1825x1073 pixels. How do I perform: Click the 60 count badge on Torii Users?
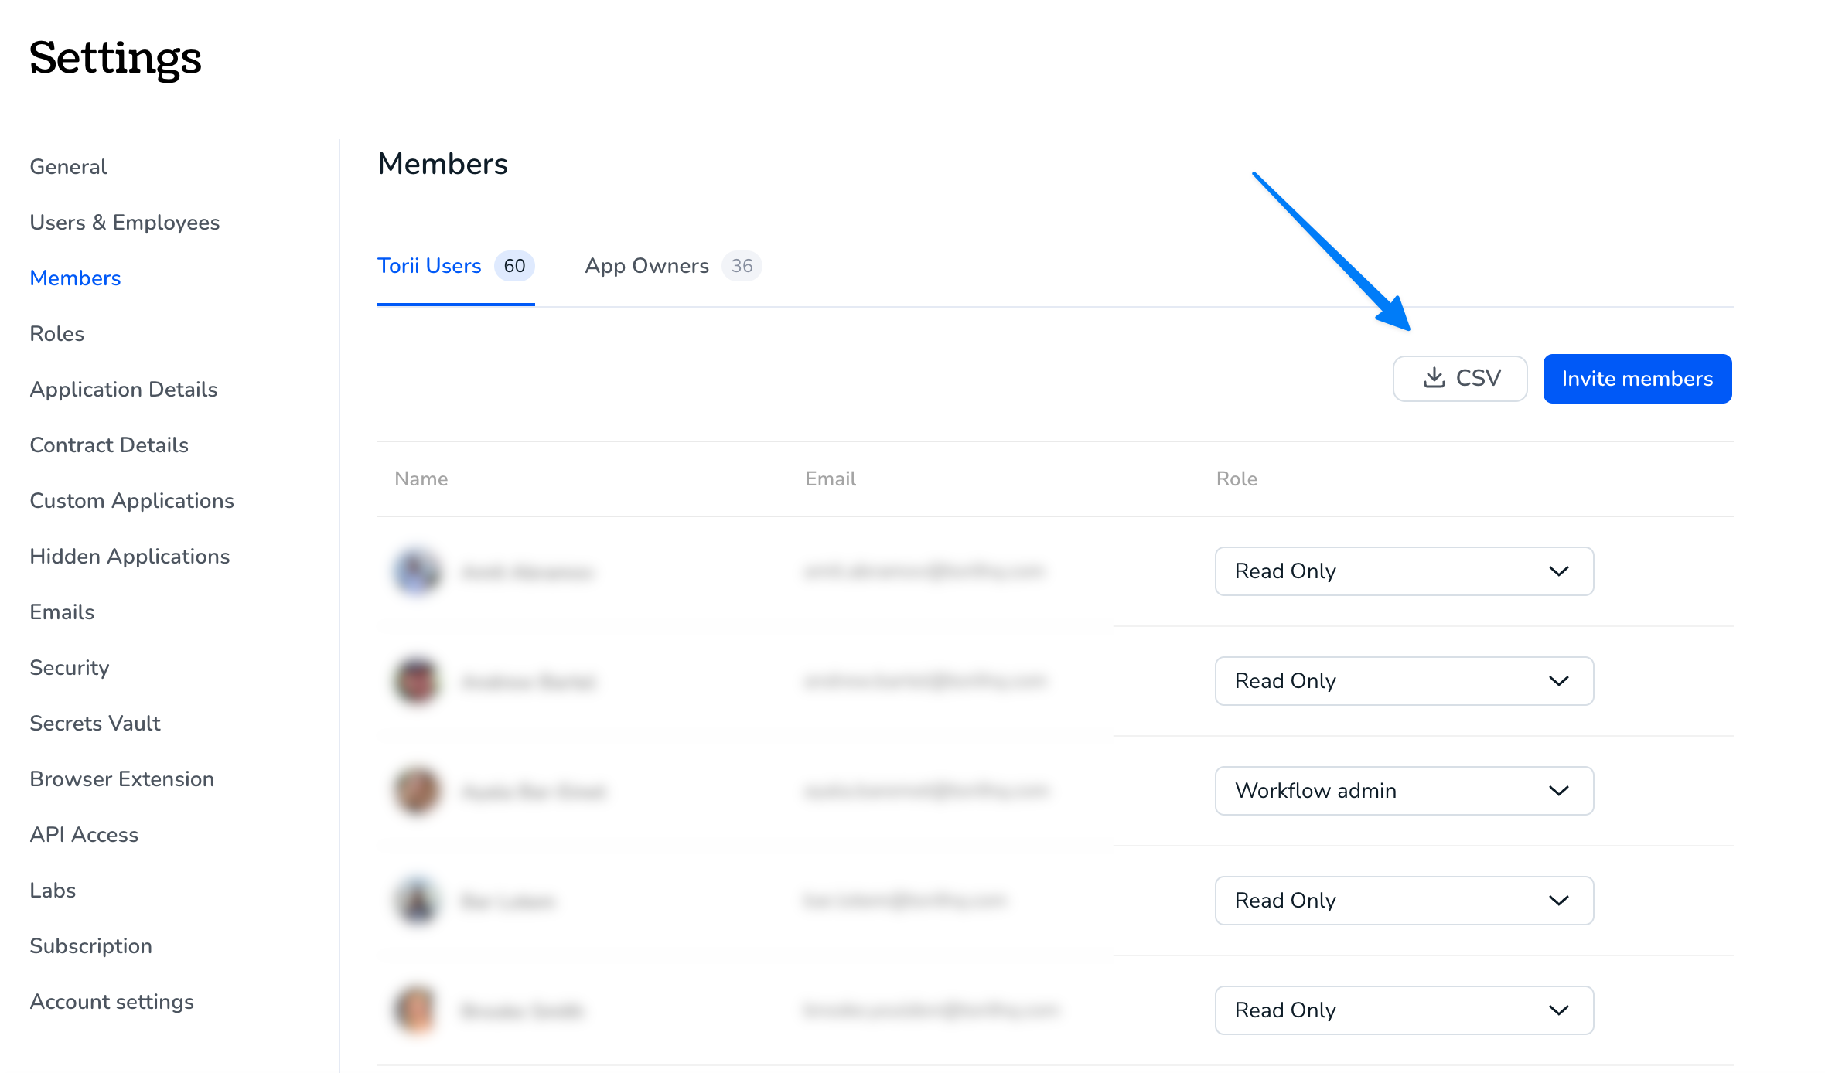tap(514, 266)
